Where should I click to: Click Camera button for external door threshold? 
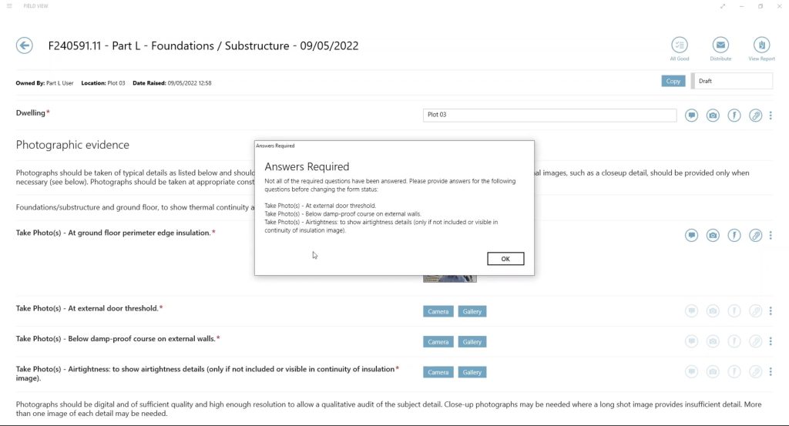click(x=438, y=311)
